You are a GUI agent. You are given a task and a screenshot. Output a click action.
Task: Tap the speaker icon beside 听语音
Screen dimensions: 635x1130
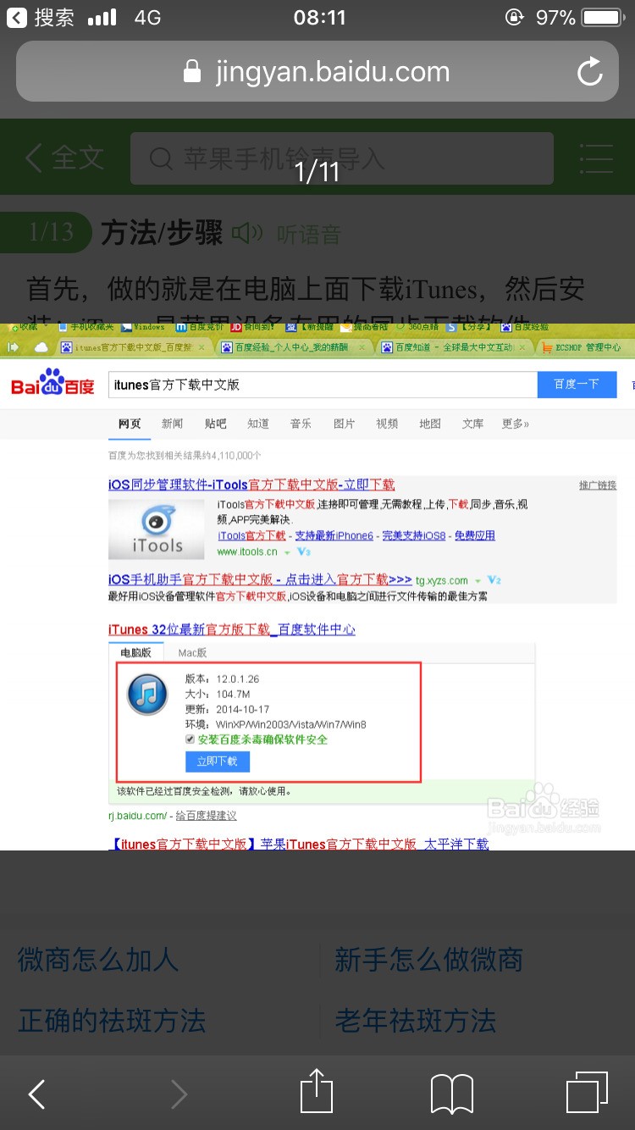click(x=247, y=232)
